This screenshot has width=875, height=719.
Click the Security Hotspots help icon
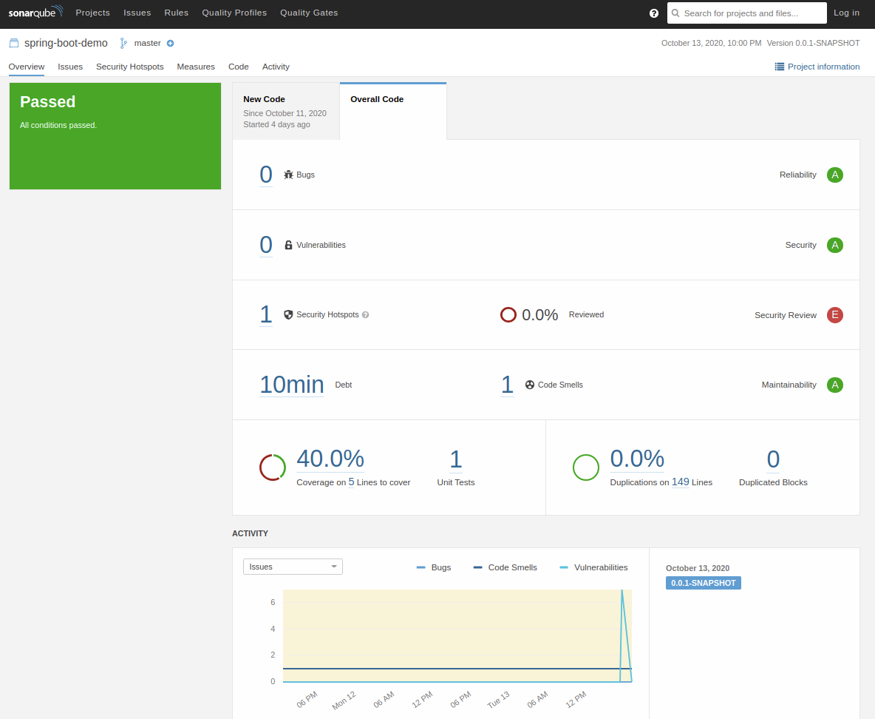(x=366, y=315)
